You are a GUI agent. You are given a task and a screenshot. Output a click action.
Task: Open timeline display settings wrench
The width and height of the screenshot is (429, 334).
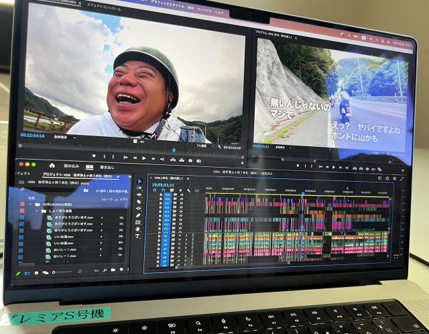(188, 190)
